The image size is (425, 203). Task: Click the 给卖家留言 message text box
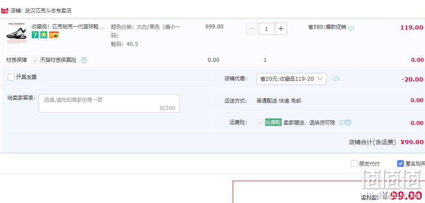(109, 103)
